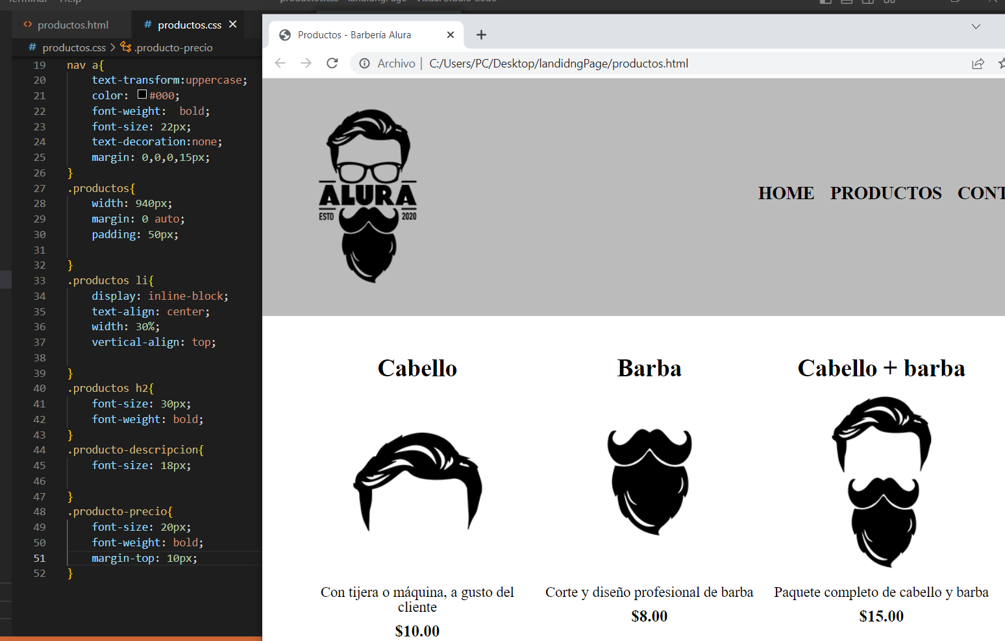The height and width of the screenshot is (641, 1005).
Task: Click the Barba product heading
Action: (649, 369)
